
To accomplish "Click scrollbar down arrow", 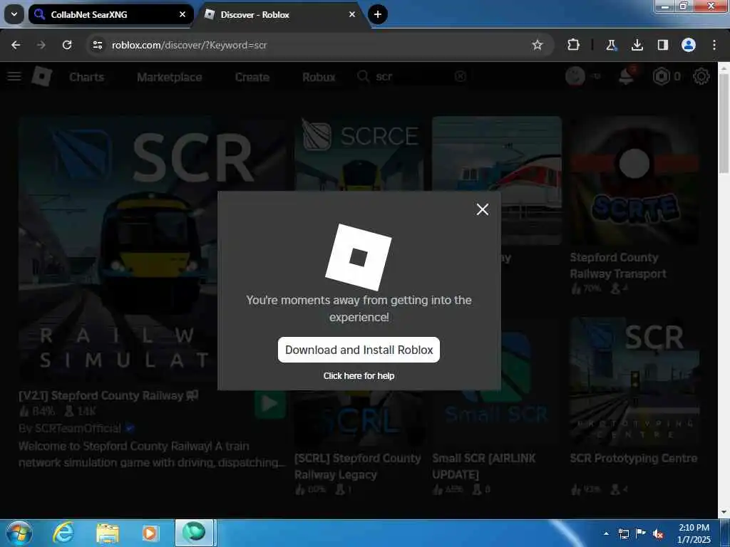I will tap(724, 512).
